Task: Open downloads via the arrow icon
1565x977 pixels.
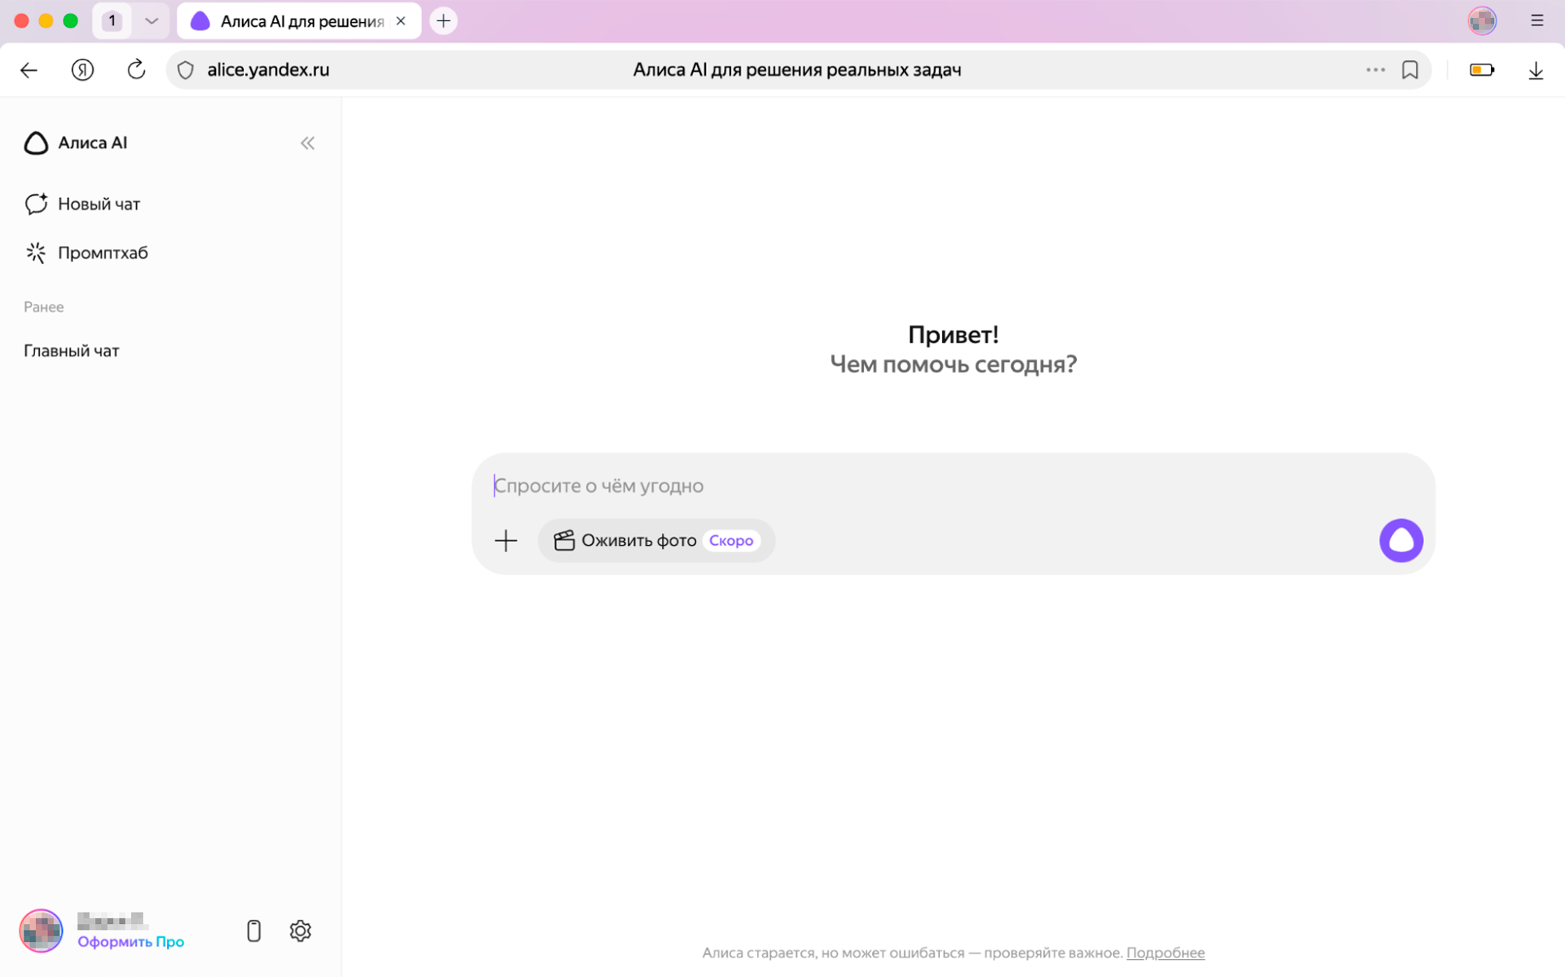Action: point(1535,70)
